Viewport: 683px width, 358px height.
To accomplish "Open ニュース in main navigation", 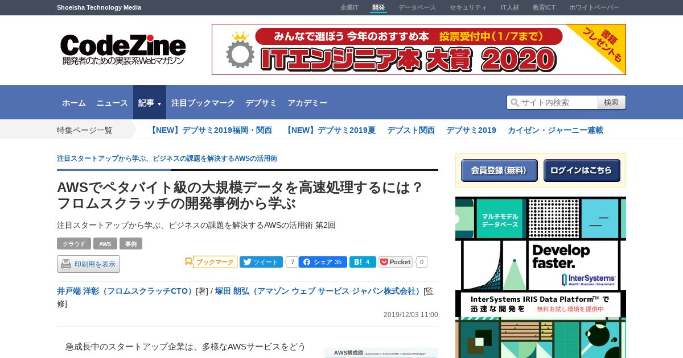I will [x=112, y=103].
